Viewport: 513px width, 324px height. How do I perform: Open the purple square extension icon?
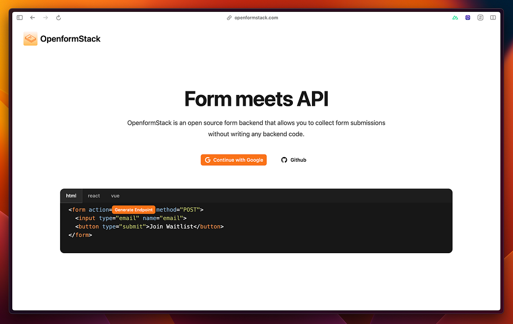(468, 17)
